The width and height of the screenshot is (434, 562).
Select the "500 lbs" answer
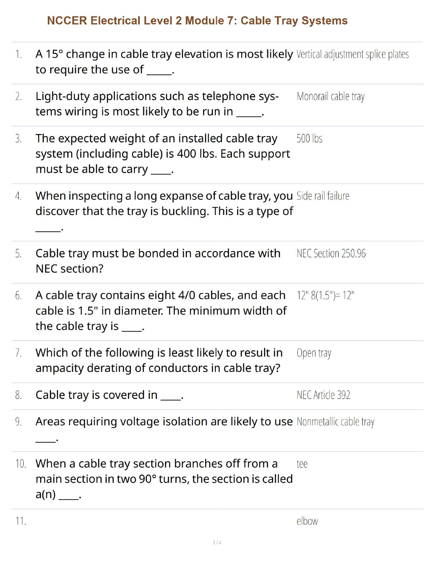(309, 139)
